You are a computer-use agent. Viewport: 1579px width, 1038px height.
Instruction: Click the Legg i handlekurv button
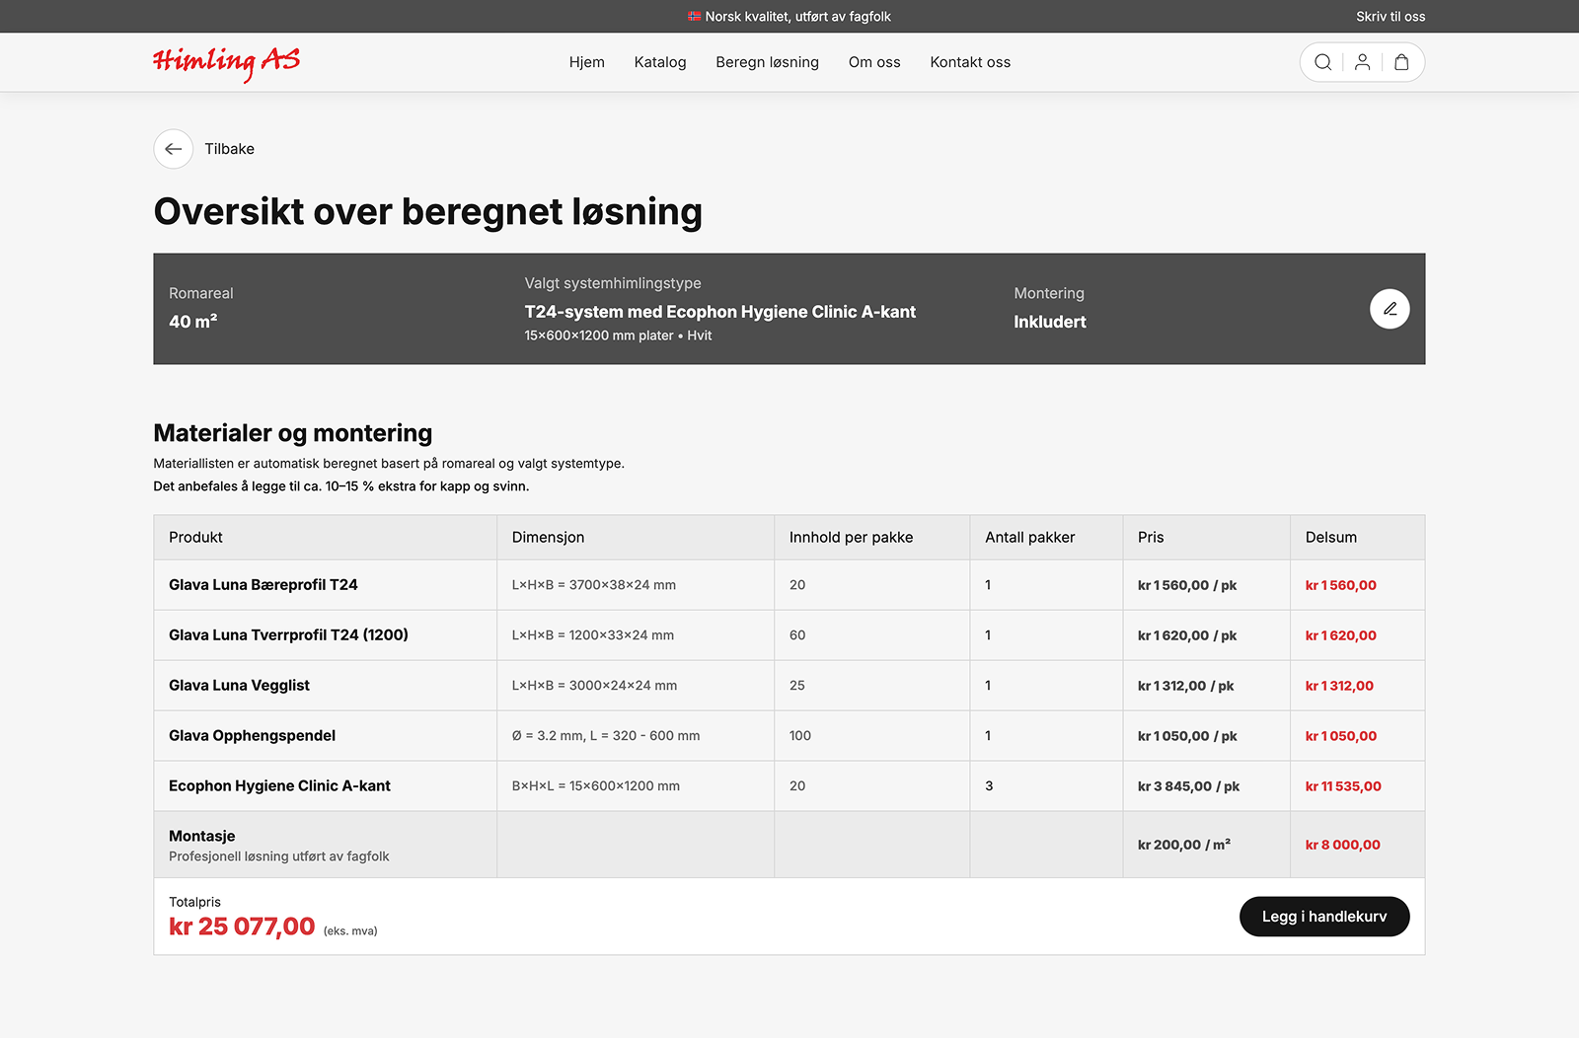tap(1324, 917)
